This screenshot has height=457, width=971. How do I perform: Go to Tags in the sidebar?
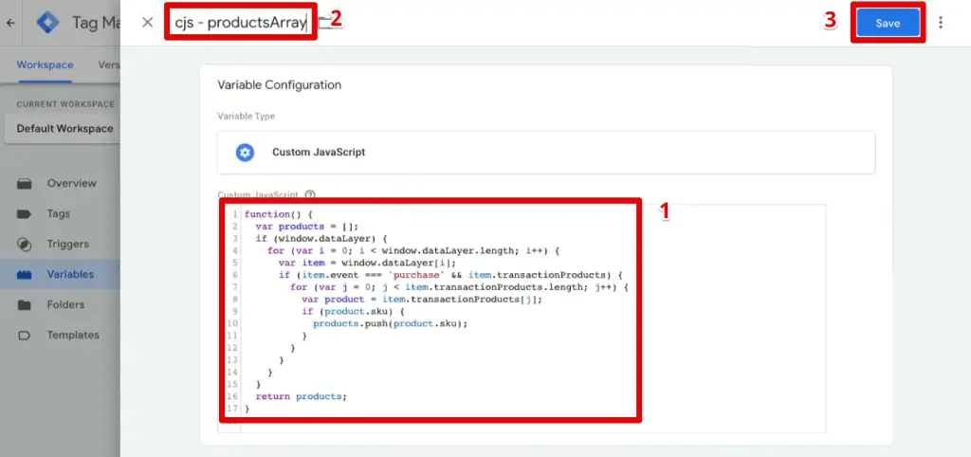click(58, 213)
